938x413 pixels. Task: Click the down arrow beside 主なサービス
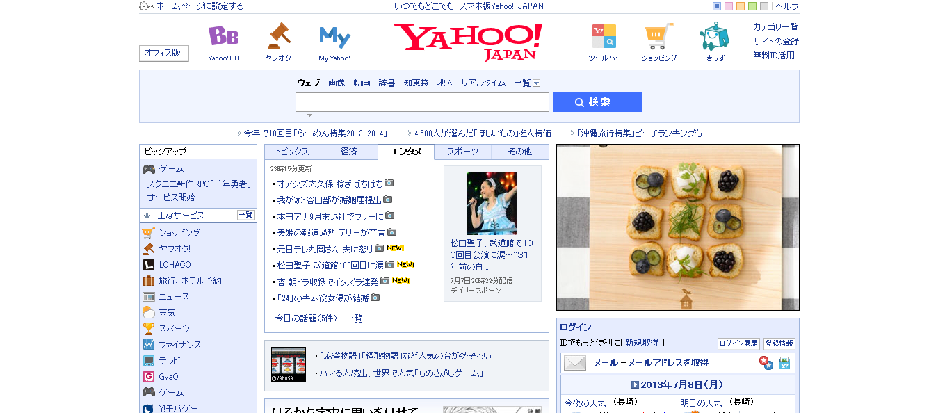pyautogui.click(x=147, y=216)
